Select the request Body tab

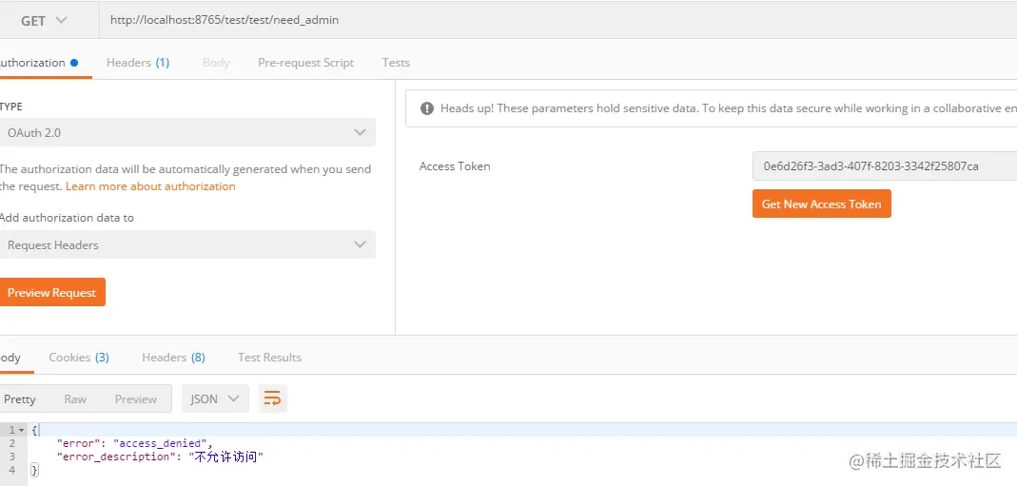pyautogui.click(x=216, y=63)
